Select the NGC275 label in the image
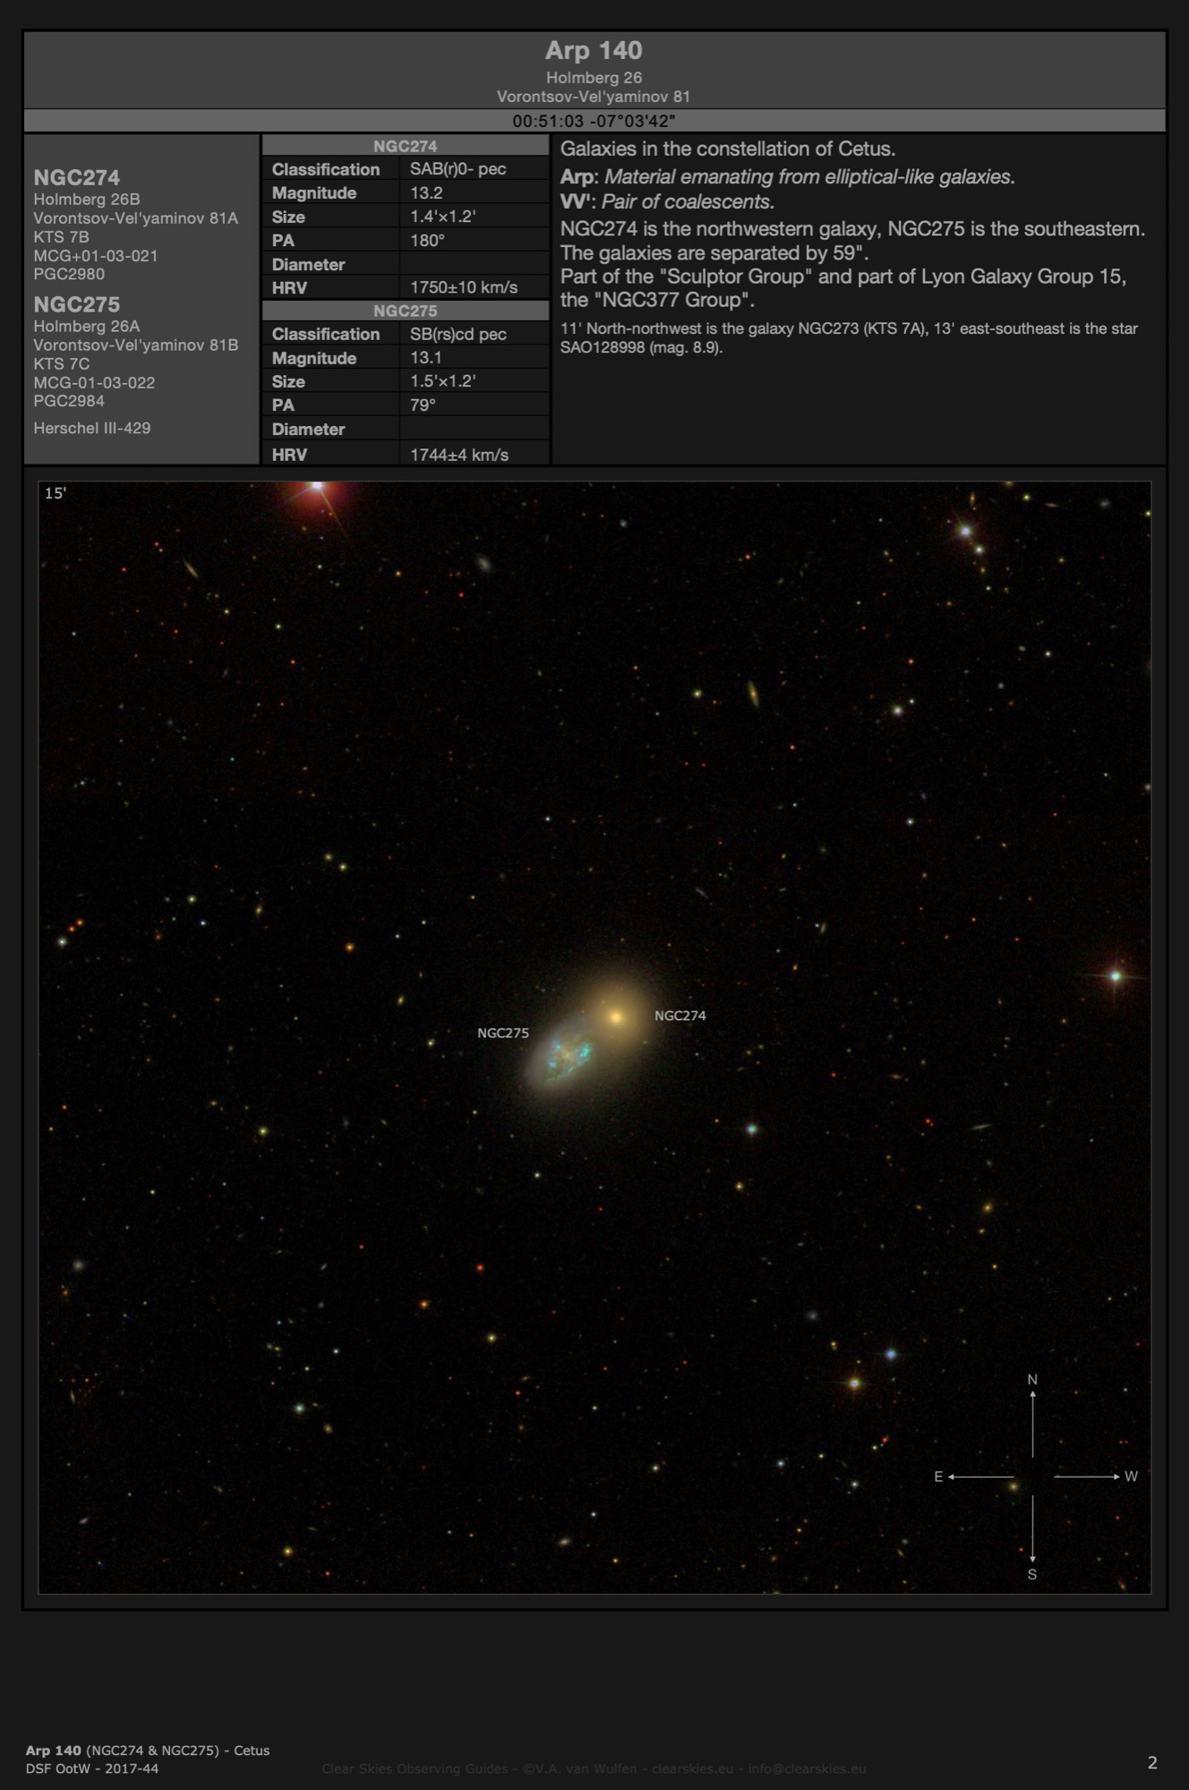 (x=502, y=1033)
